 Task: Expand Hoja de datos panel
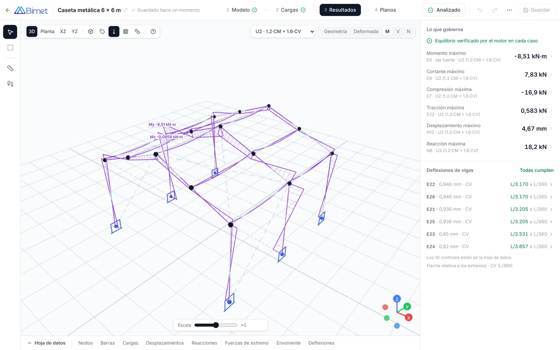[x=47, y=343]
